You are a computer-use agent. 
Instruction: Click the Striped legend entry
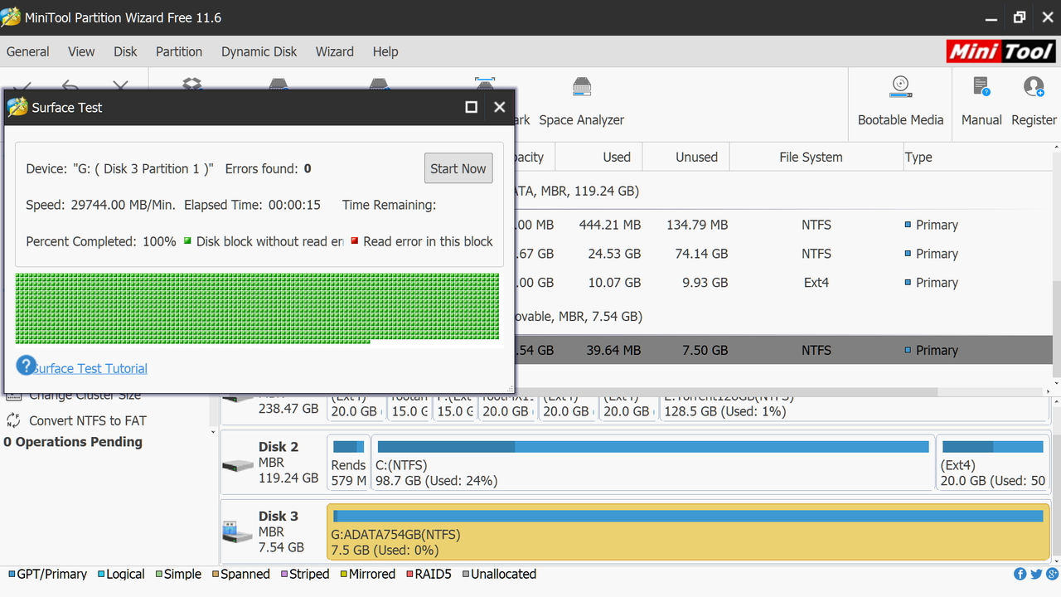[304, 574]
